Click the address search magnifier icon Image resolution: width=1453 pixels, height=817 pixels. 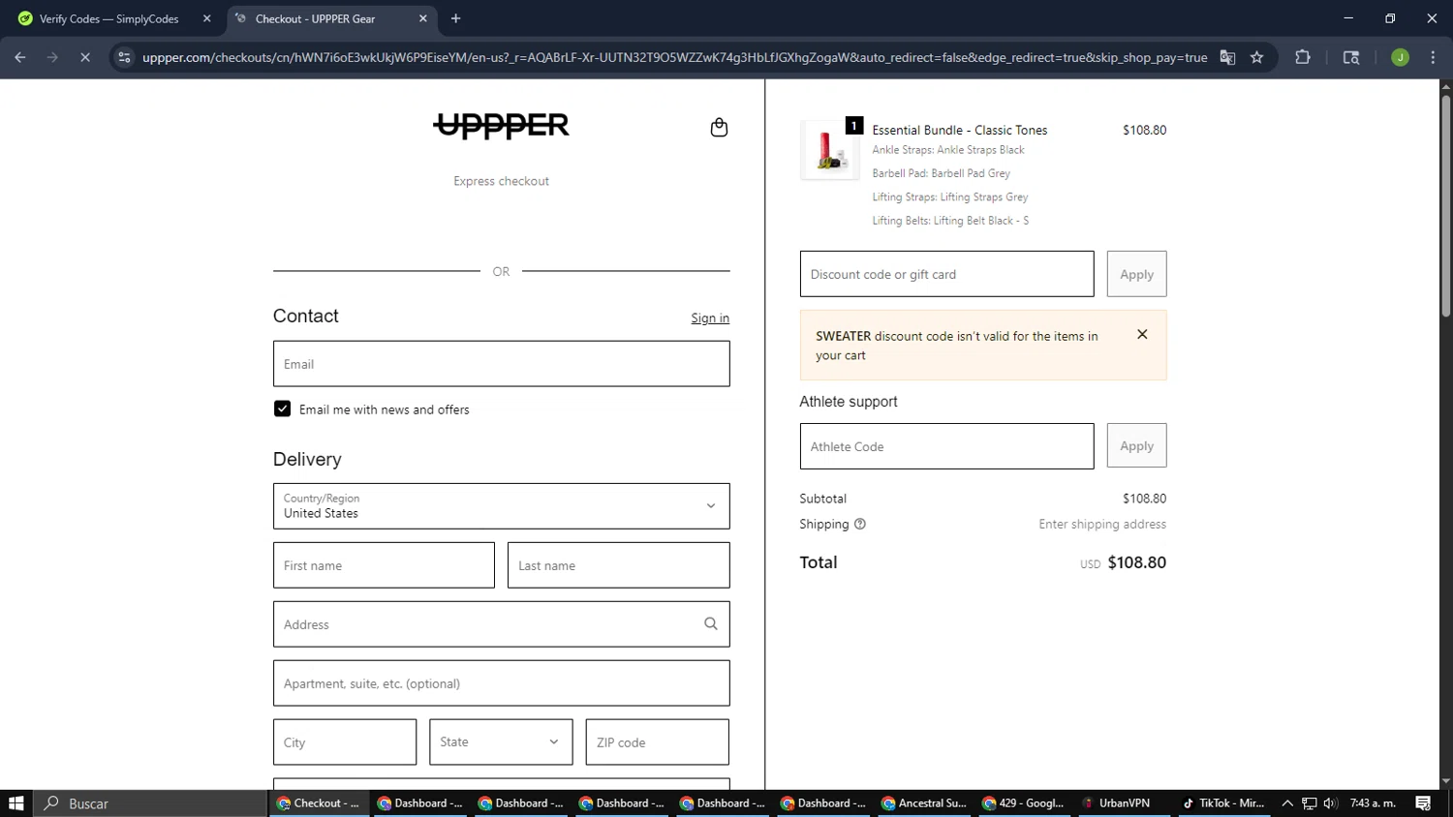[711, 624]
